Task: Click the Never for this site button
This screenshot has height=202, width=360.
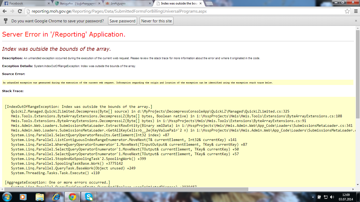Action: [157, 21]
